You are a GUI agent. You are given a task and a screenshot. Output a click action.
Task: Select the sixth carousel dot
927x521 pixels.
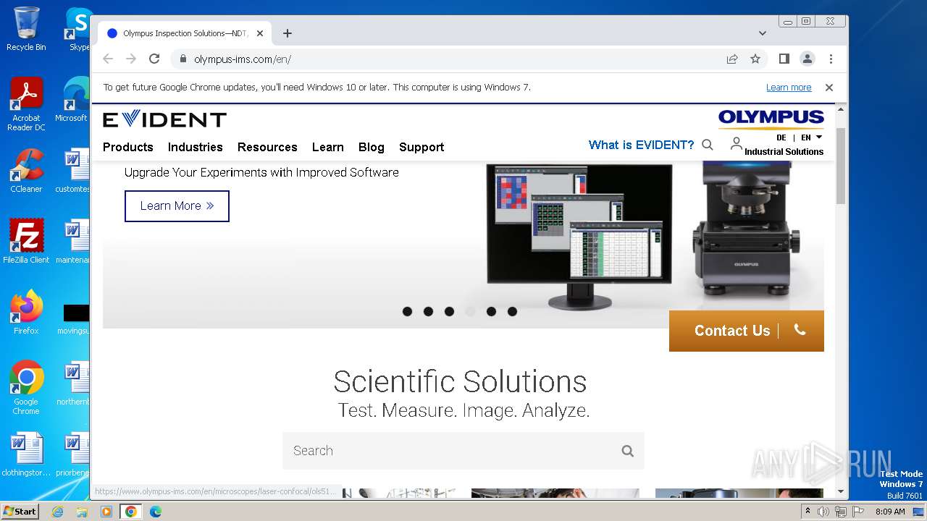pos(512,312)
